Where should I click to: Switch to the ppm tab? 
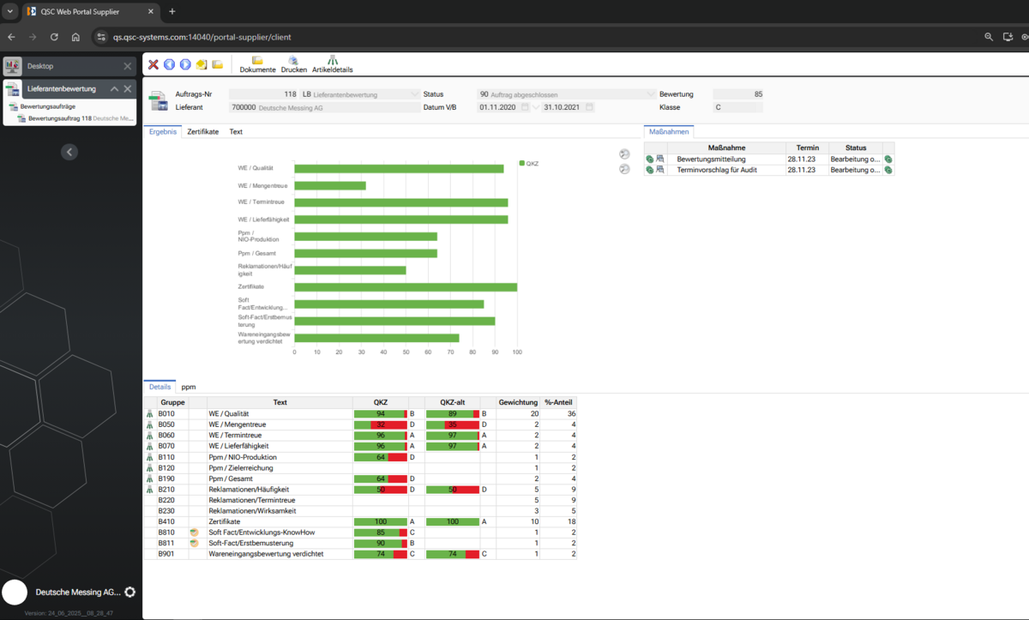189,388
